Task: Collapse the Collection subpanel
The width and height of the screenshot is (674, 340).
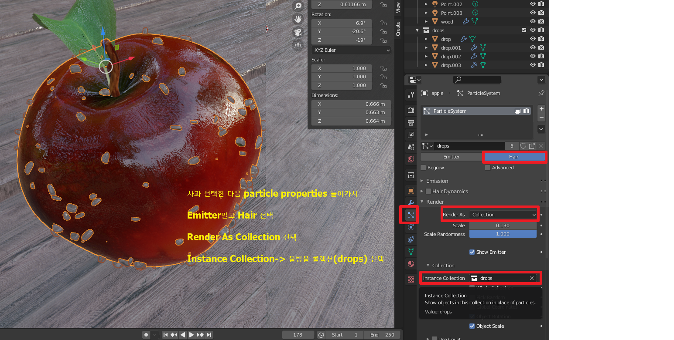Action: 428,266
